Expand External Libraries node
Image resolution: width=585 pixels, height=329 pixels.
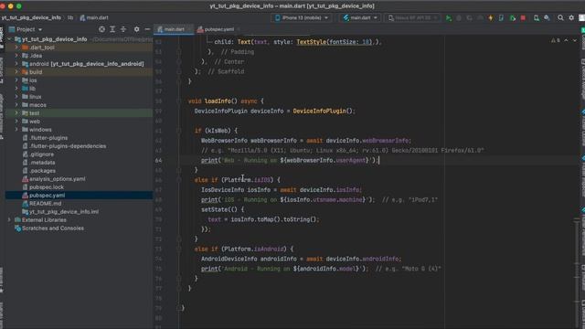pos(9,219)
